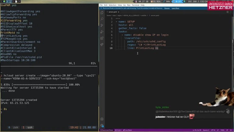Click the Manage link in the restricted mode banner

(x=167, y=8)
